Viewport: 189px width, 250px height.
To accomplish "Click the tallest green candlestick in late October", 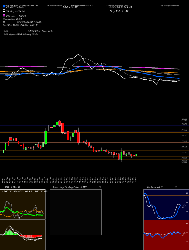I will (46, 137).
